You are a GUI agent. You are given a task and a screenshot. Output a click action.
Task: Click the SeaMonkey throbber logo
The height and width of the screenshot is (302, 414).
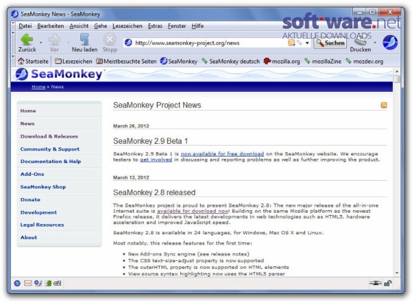pos(390,42)
